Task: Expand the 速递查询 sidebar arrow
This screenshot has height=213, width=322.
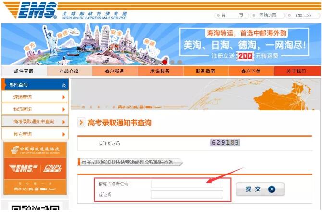Action: (63, 97)
